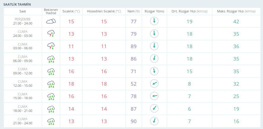Click thunderstorm icon for Cuma 24.00 - 03.00
Screen dimensions: 263x129
click(51, 34)
